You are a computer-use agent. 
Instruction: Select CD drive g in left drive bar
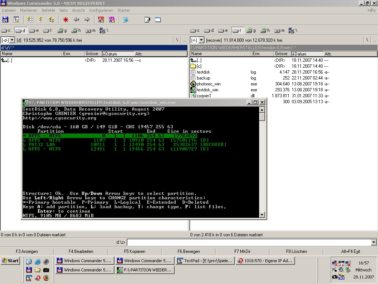coord(62,30)
